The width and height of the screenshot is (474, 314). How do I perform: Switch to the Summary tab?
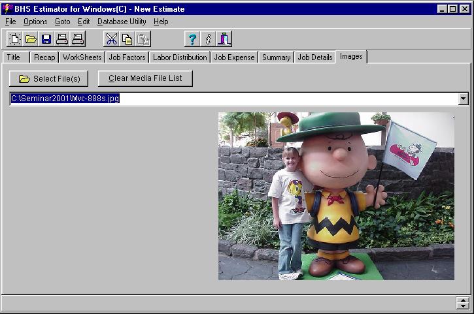[277, 57]
